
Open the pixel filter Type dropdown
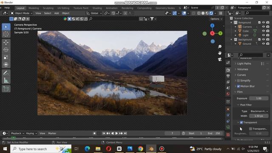pos(259,111)
